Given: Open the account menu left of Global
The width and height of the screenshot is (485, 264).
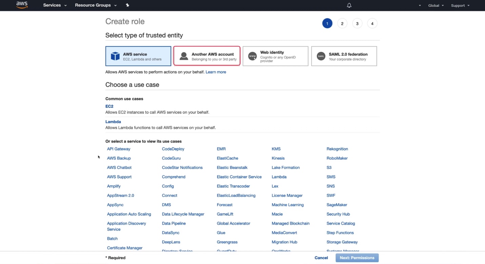Looking at the screenshot, I should [420, 5].
